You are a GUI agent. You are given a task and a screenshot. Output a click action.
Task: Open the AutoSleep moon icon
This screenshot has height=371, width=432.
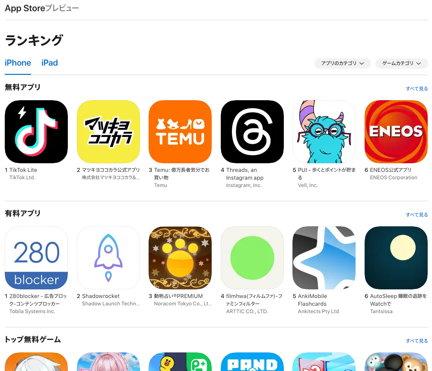[396, 258]
